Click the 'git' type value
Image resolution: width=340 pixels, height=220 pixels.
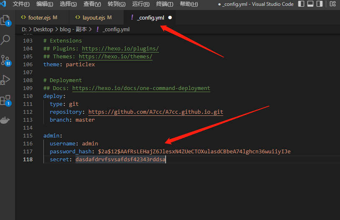click(x=74, y=104)
